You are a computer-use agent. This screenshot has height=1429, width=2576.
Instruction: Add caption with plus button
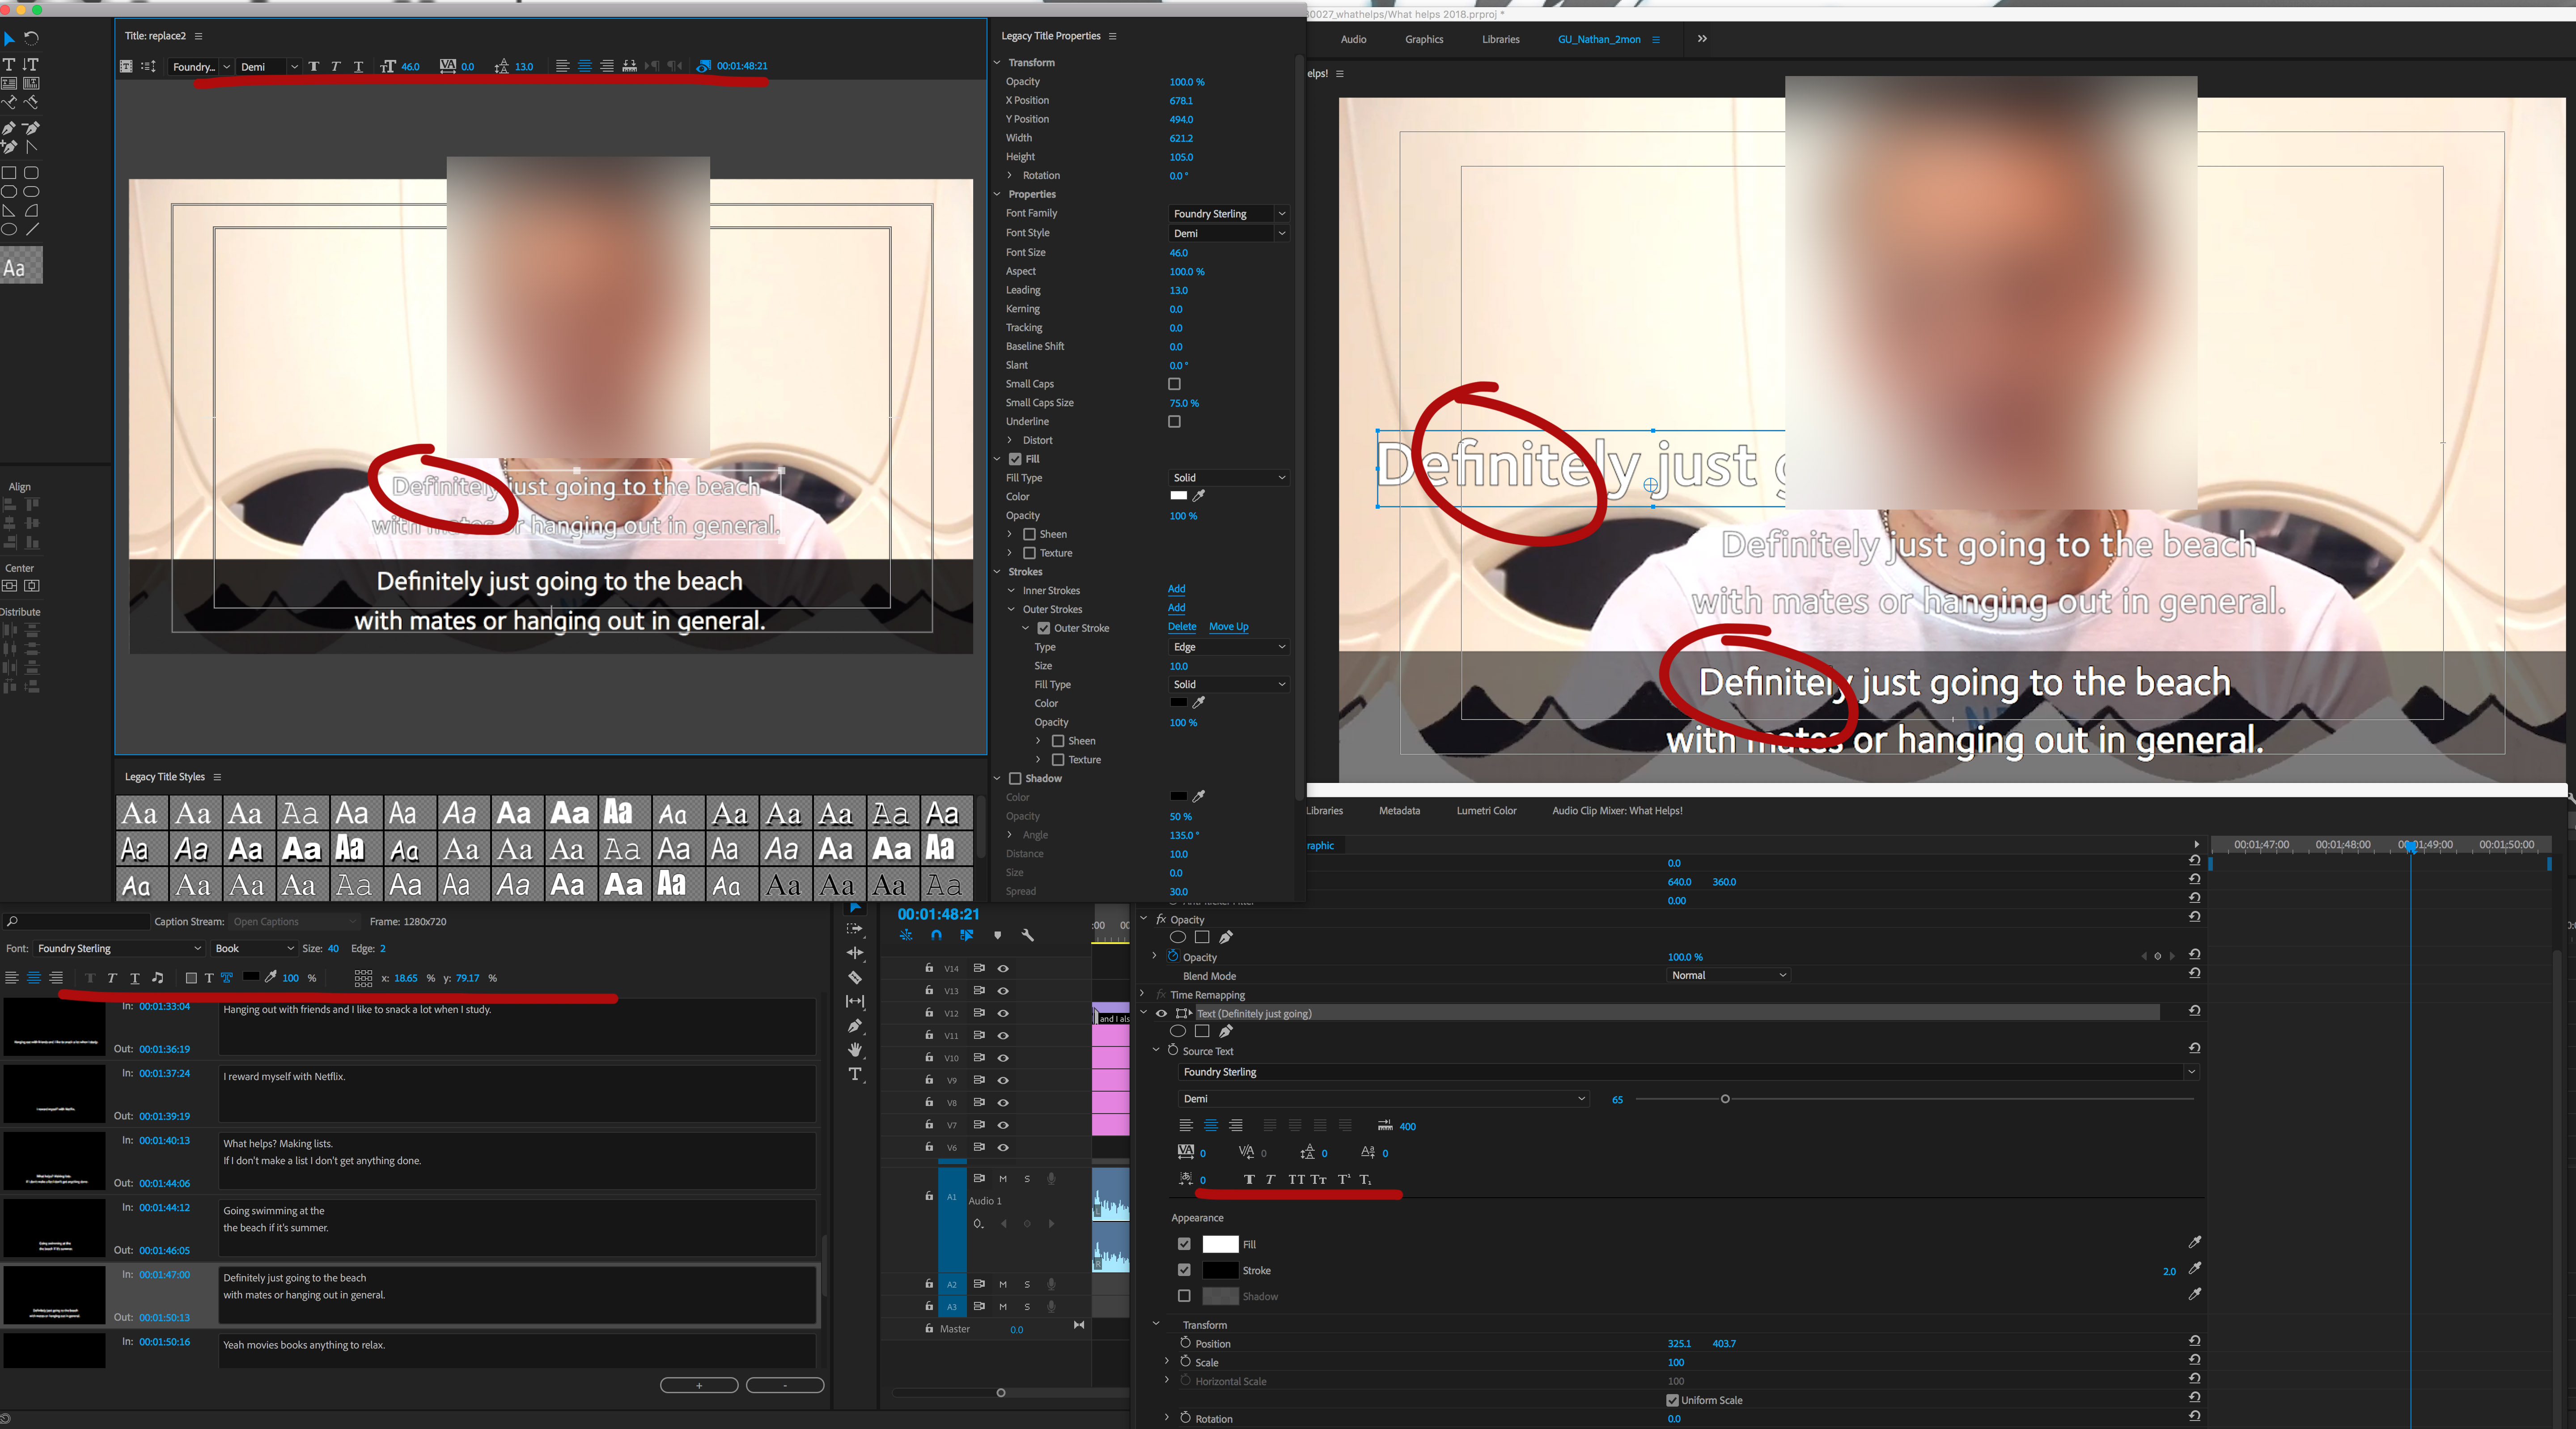click(699, 1385)
